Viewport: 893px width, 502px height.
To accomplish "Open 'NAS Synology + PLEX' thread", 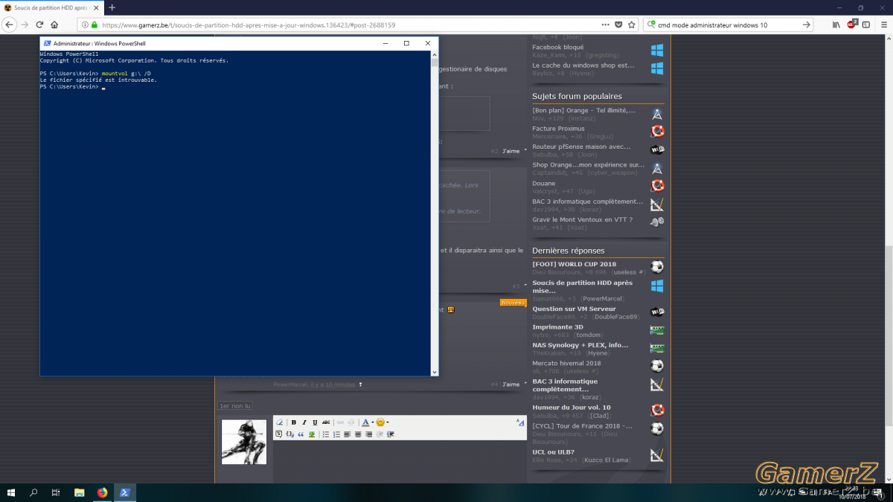I will [x=580, y=345].
